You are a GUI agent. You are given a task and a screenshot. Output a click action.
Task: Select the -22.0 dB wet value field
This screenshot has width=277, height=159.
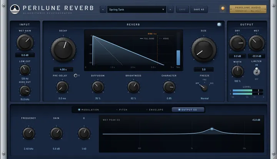click(257, 56)
